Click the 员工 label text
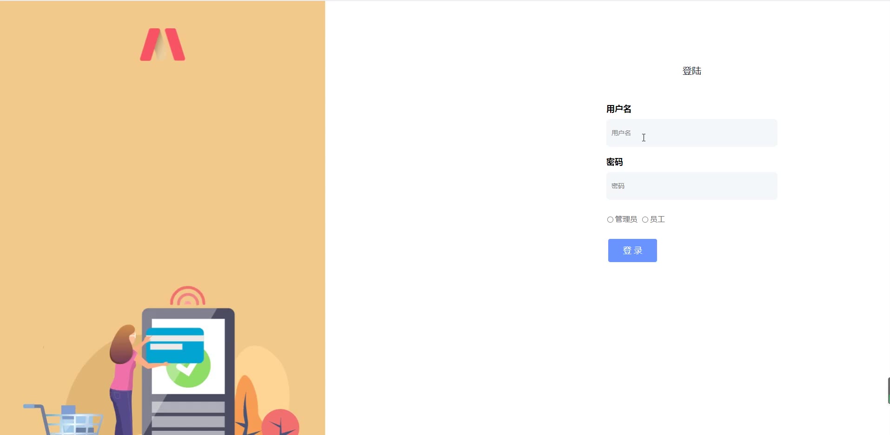This screenshot has width=890, height=435. click(x=658, y=219)
